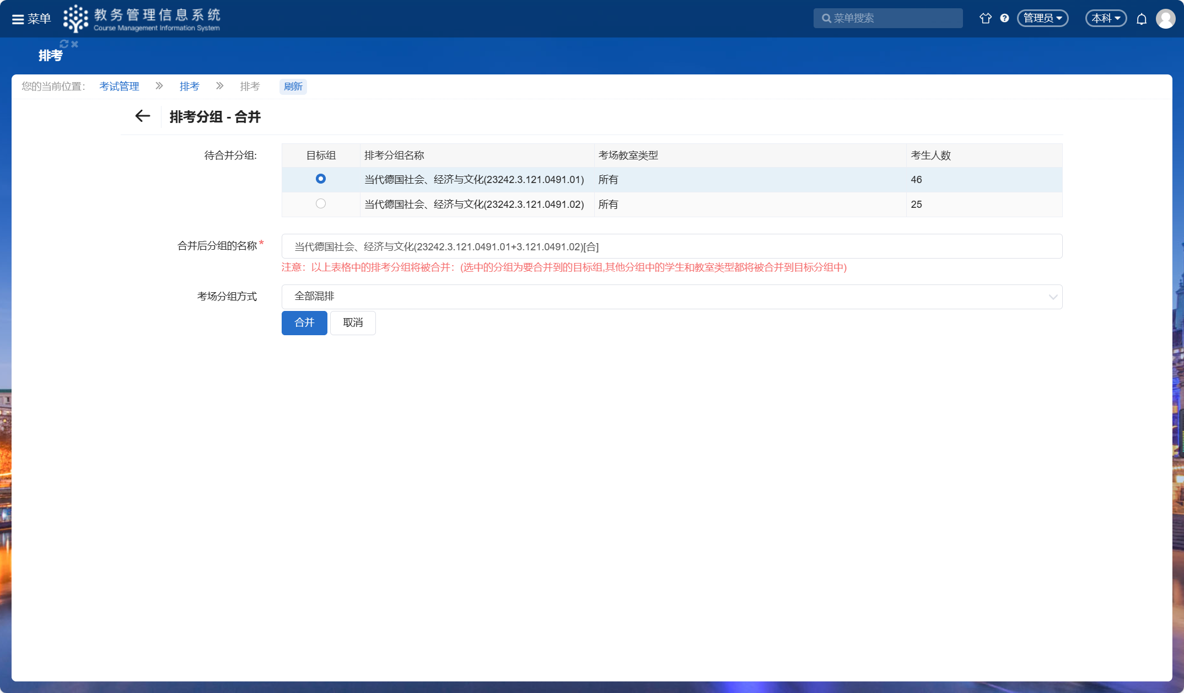Expand the 管理员 role dropdown
Image resolution: width=1184 pixels, height=693 pixels.
pos(1042,18)
